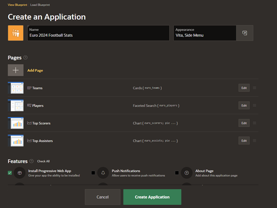Click the Push Notifications label

[x=126, y=171]
